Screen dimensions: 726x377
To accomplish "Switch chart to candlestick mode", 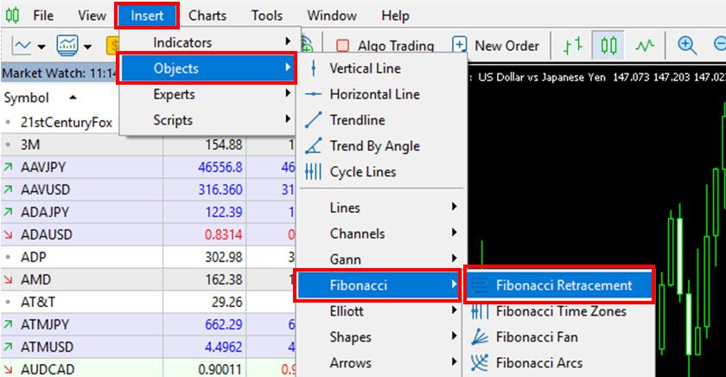I will (x=610, y=46).
